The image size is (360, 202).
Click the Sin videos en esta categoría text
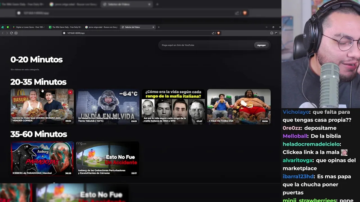pyautogui.click(x=25, y=70)
